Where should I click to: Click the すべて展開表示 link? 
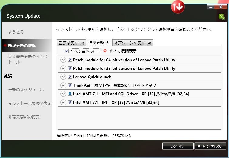tap(123, 51)
